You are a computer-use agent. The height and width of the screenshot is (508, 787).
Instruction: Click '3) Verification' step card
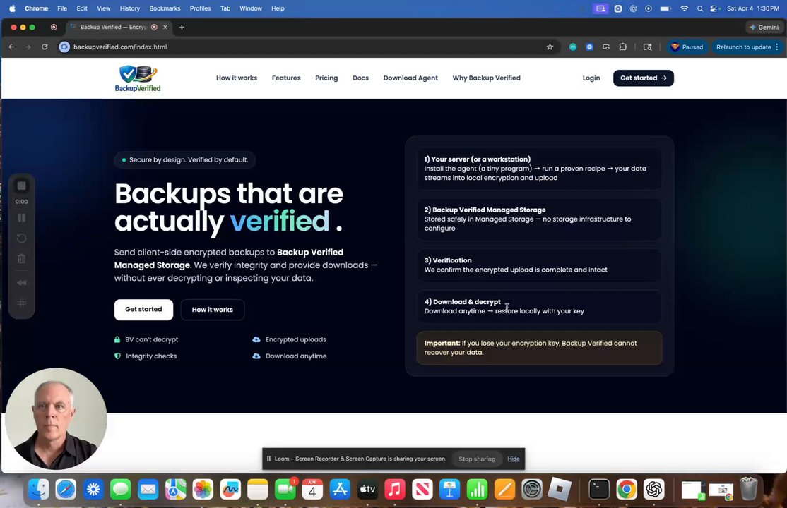[x=539, y=265]
